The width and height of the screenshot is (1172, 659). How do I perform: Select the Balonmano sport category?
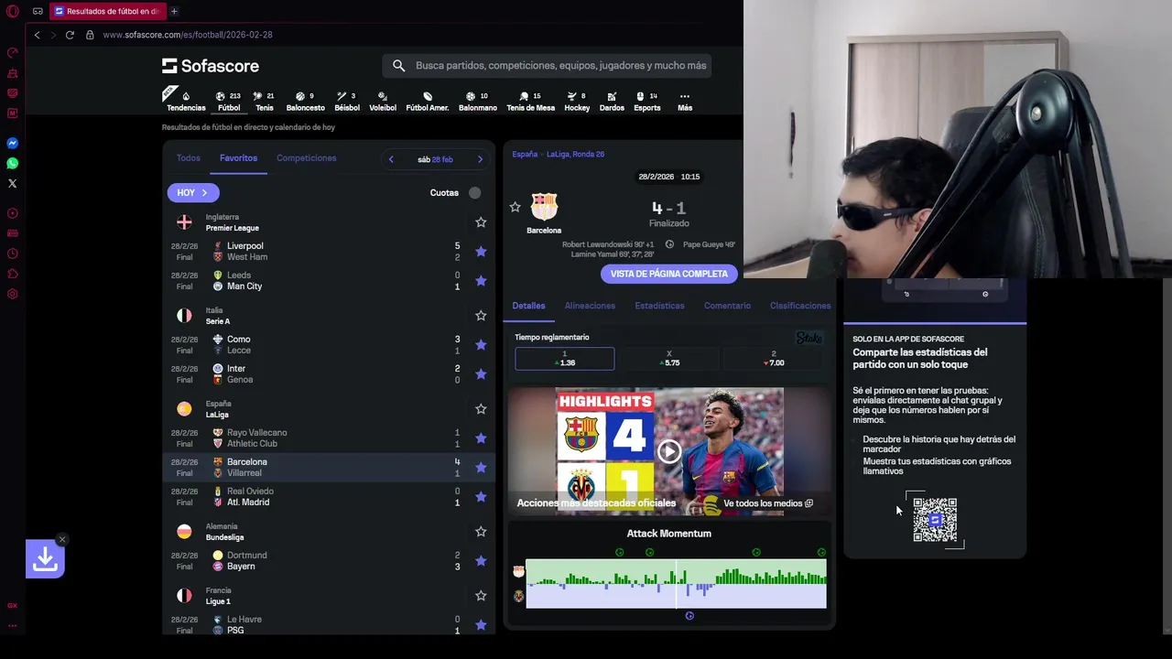click(478, 102)
